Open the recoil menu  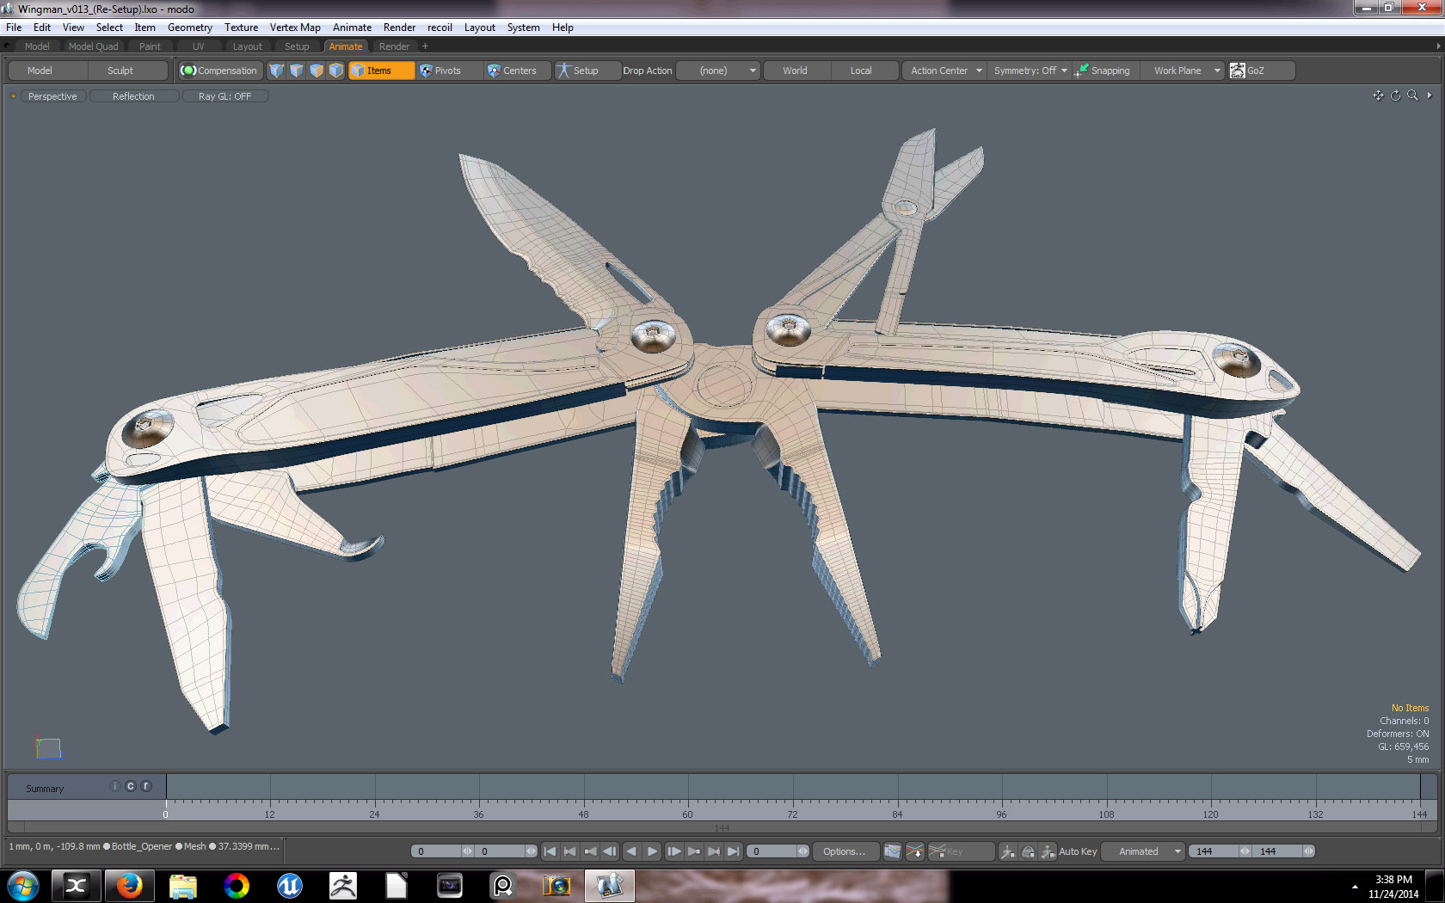440,28
